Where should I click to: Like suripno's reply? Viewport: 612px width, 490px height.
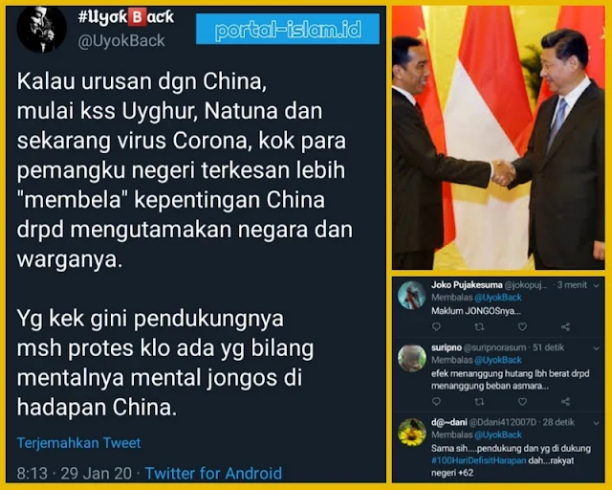tap(523, 401)
